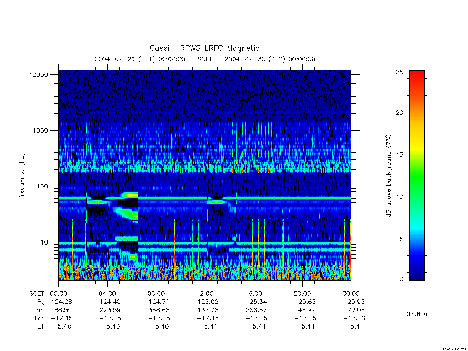Click the 25 dB colorbar label
The height and width of the screenshot is (351, 468).
[x=399, y=72]
